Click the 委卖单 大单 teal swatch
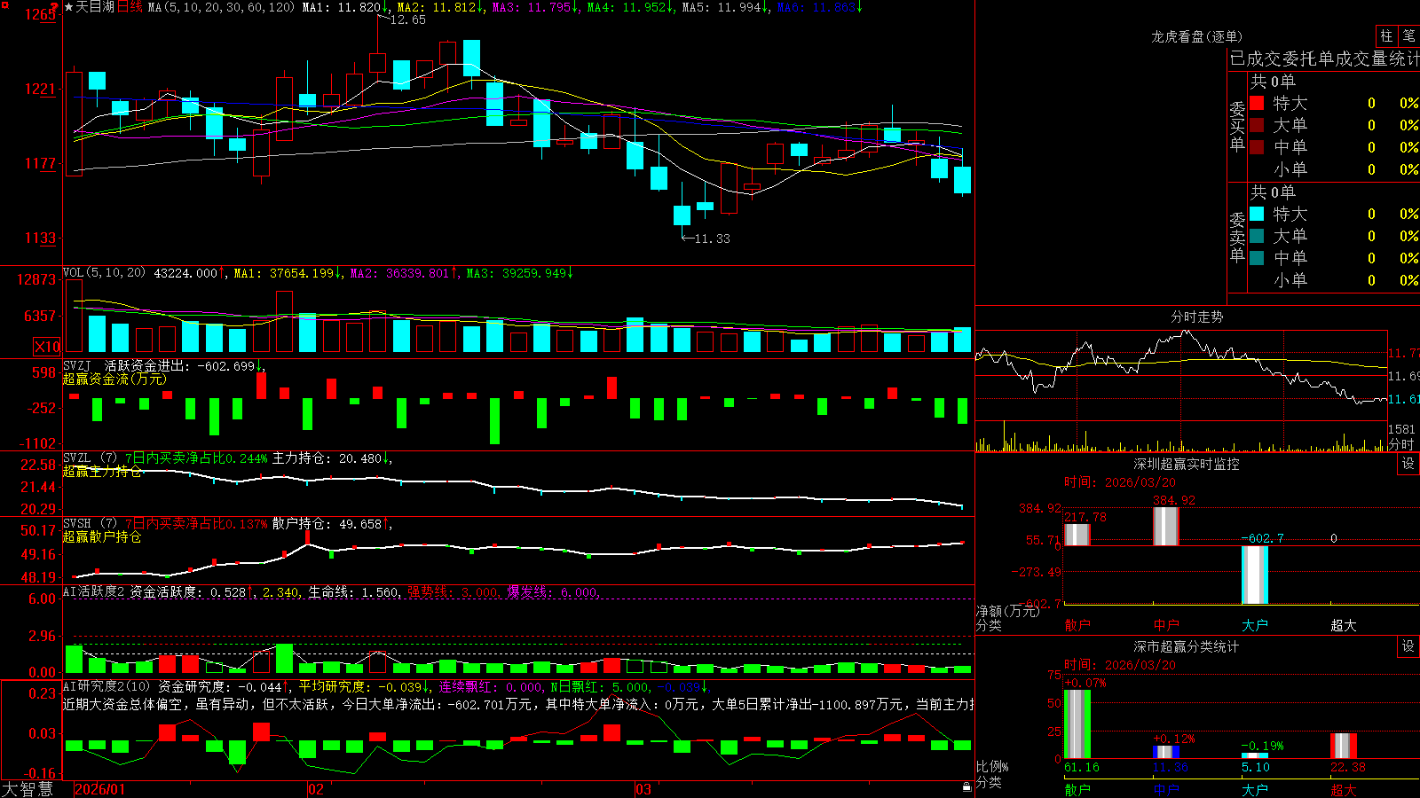The width and height of the screenshot is (1420, 798). coord(1257,236)
